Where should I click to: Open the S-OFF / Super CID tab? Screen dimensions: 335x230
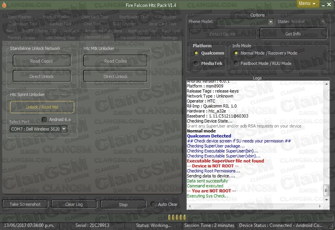click(x=39, y=31)
